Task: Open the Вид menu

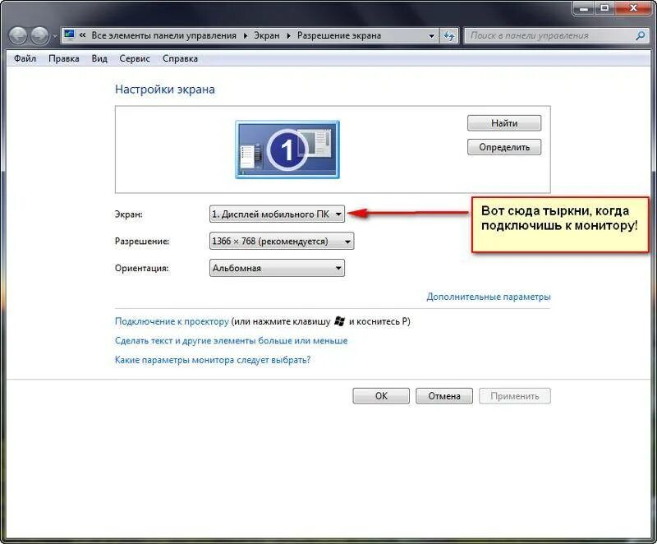Action: [x=99, y=58]
